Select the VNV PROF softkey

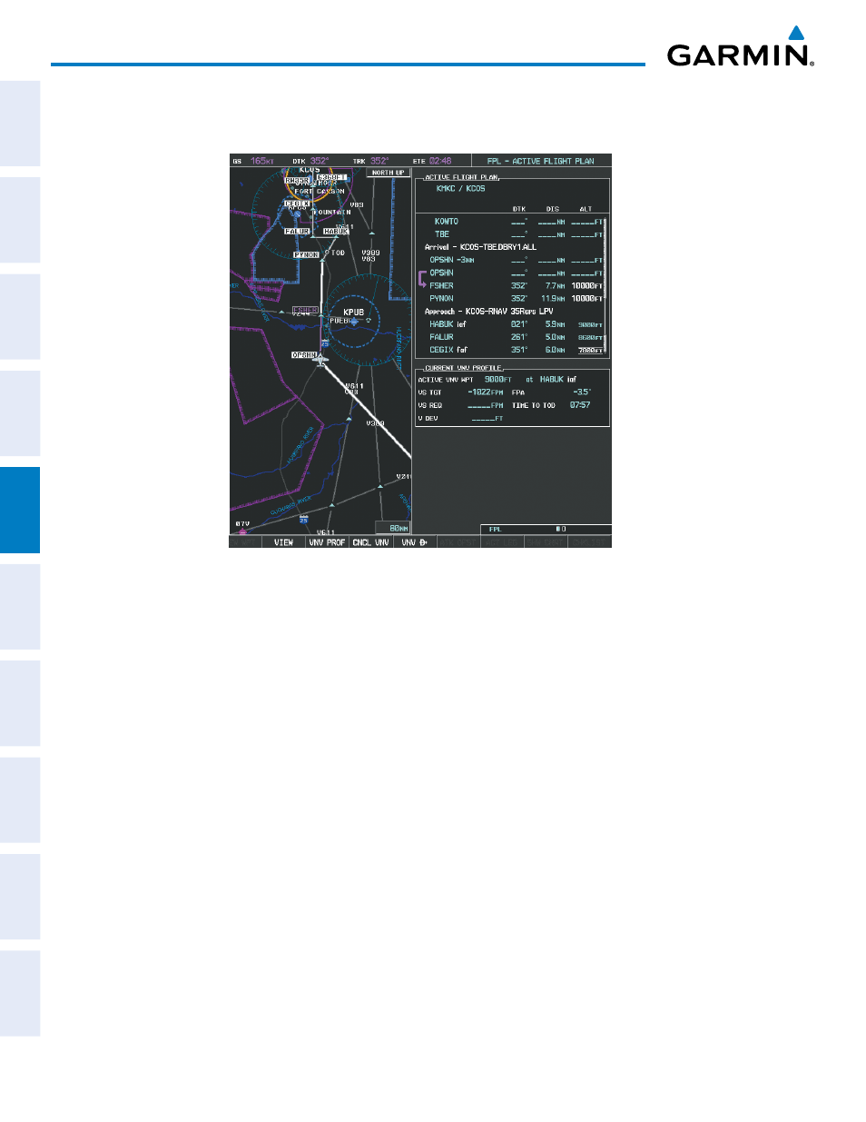click(x=327, y=542)
